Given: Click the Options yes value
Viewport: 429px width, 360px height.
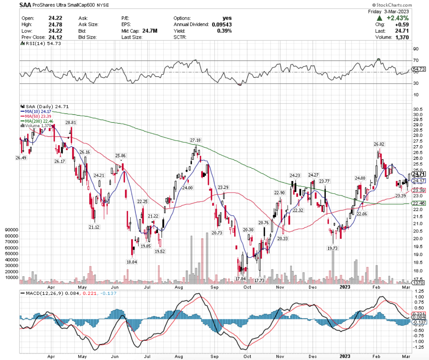Looking at the screenshot, I should click(x=227, y=18).
